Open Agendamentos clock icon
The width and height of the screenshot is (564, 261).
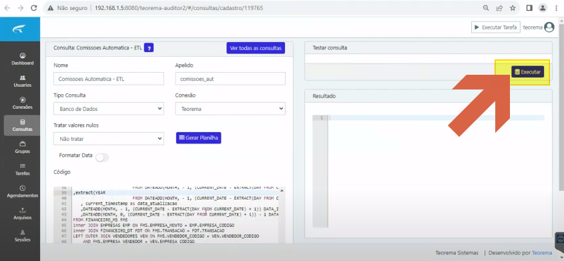[22, 188]
